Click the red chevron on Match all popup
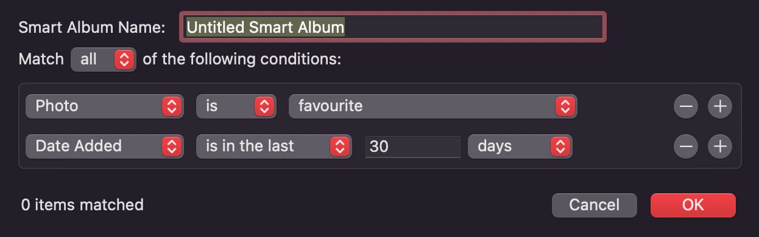 point(124,59)
